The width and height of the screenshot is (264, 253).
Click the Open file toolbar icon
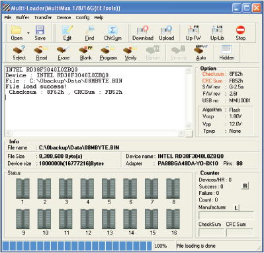click(16, 33)
